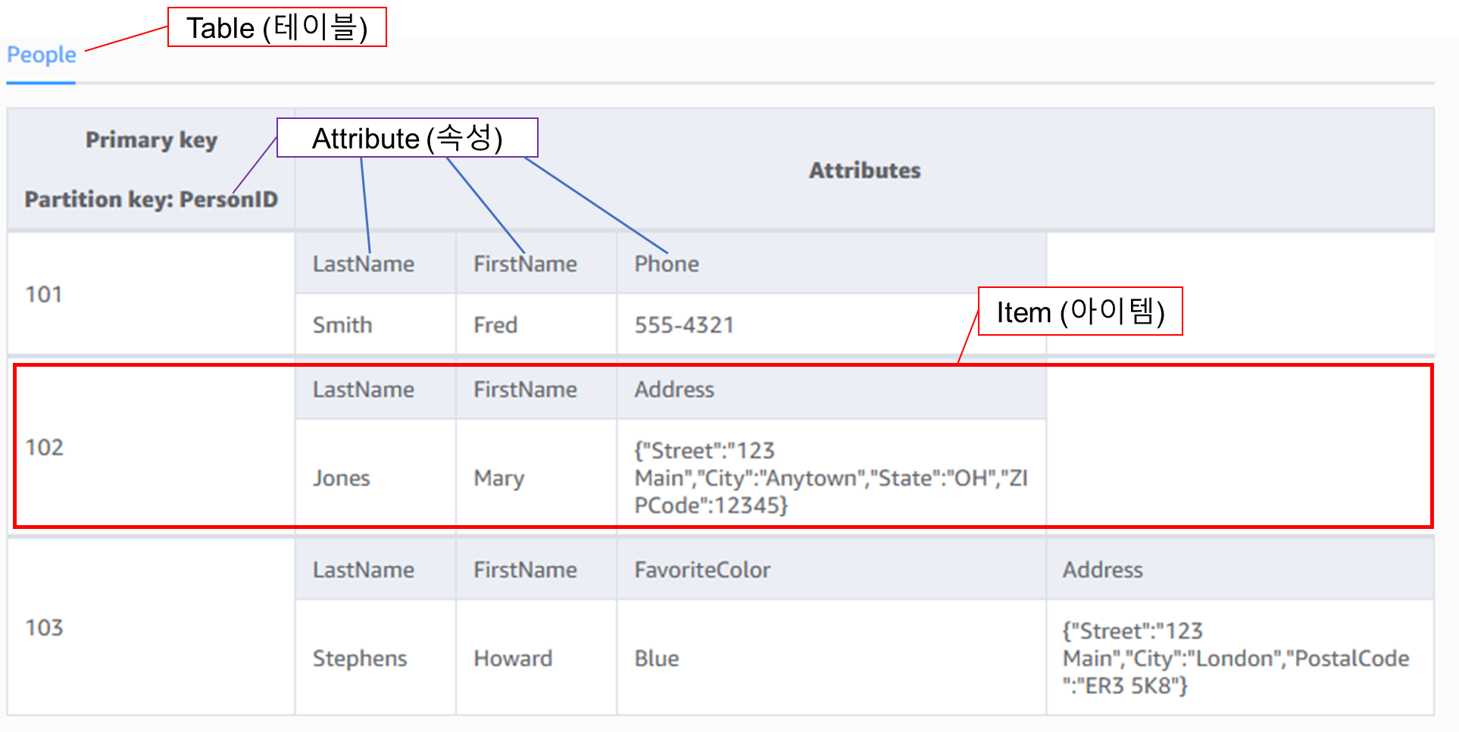
Task: Select the Attributes header cell
Action: point(865,170)
